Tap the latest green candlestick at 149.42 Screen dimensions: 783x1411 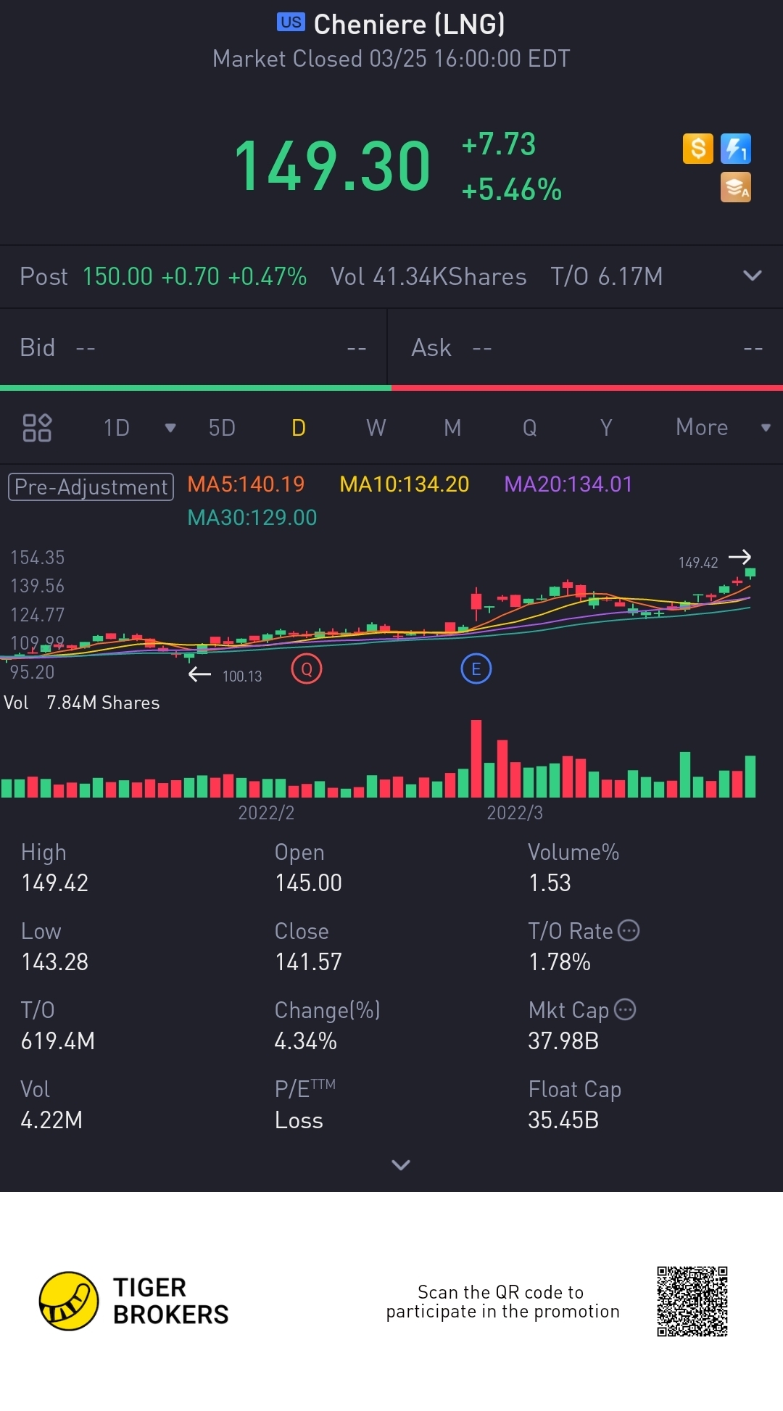(x=750, y=574)
